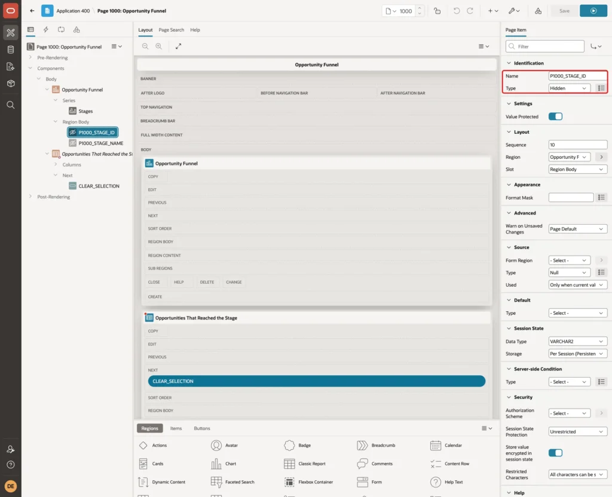Run the page with the play button
612x497 pixels.
click(x=593, y=11)
